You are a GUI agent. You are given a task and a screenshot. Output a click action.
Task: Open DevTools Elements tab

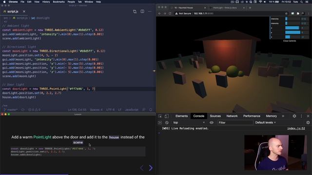coord(181,116)
